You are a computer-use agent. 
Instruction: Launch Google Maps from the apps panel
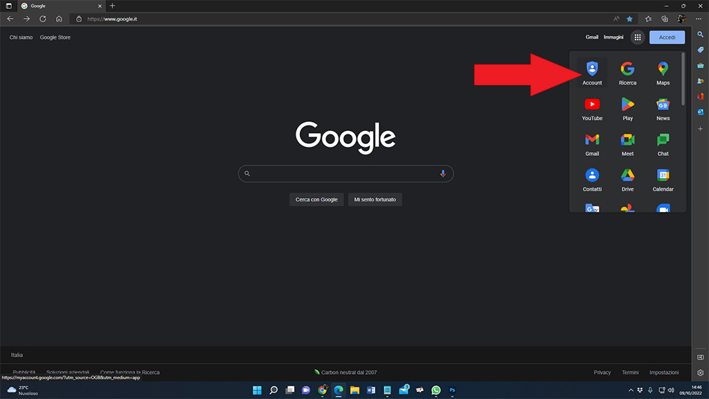pos(663,73)
